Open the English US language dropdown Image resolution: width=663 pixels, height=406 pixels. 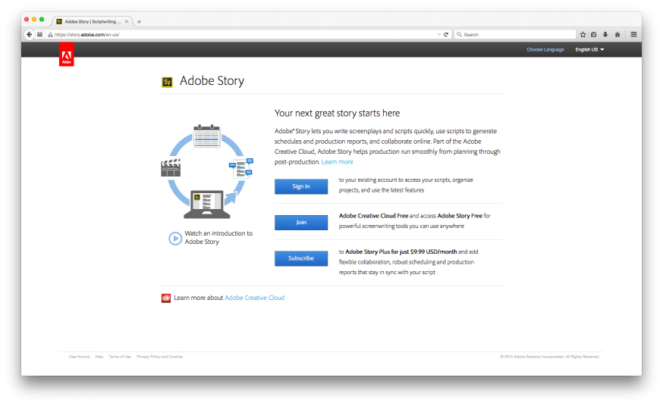(x=589, y=50)
